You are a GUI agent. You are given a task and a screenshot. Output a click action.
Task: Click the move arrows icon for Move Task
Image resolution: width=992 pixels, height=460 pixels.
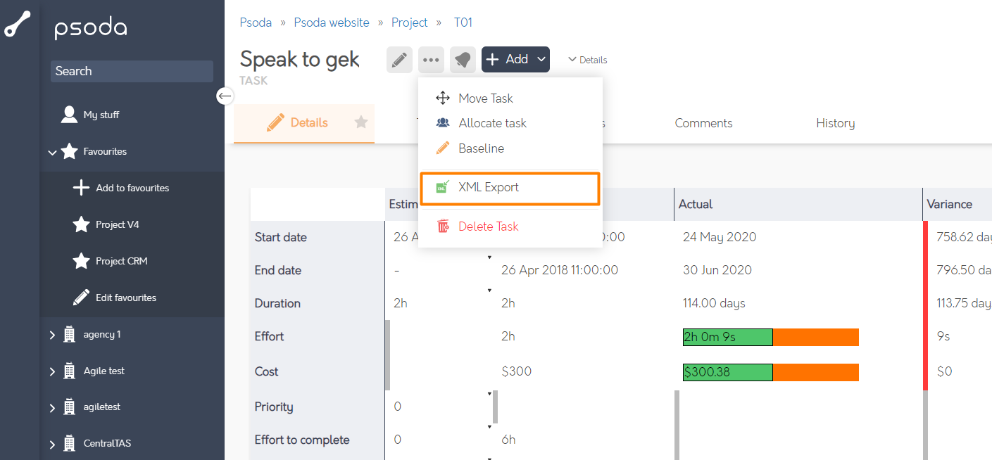pos(443,98)
